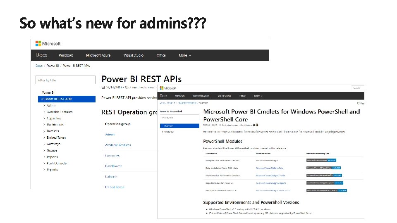Image resolution: width=397 pixels, height=223 pixels.
Task: Open Docs home in the PowerShell window header
Action: pyautogui.click(x=163, y=95)
